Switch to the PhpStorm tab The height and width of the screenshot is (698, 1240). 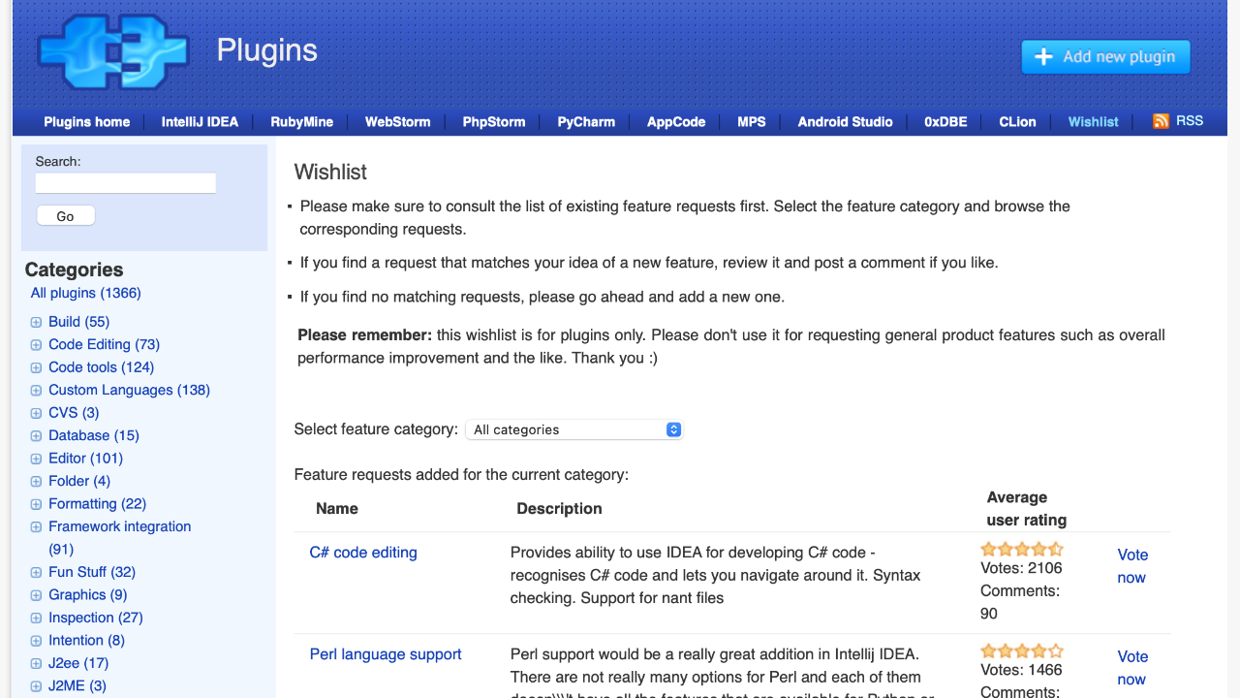[x=494, y=121]
